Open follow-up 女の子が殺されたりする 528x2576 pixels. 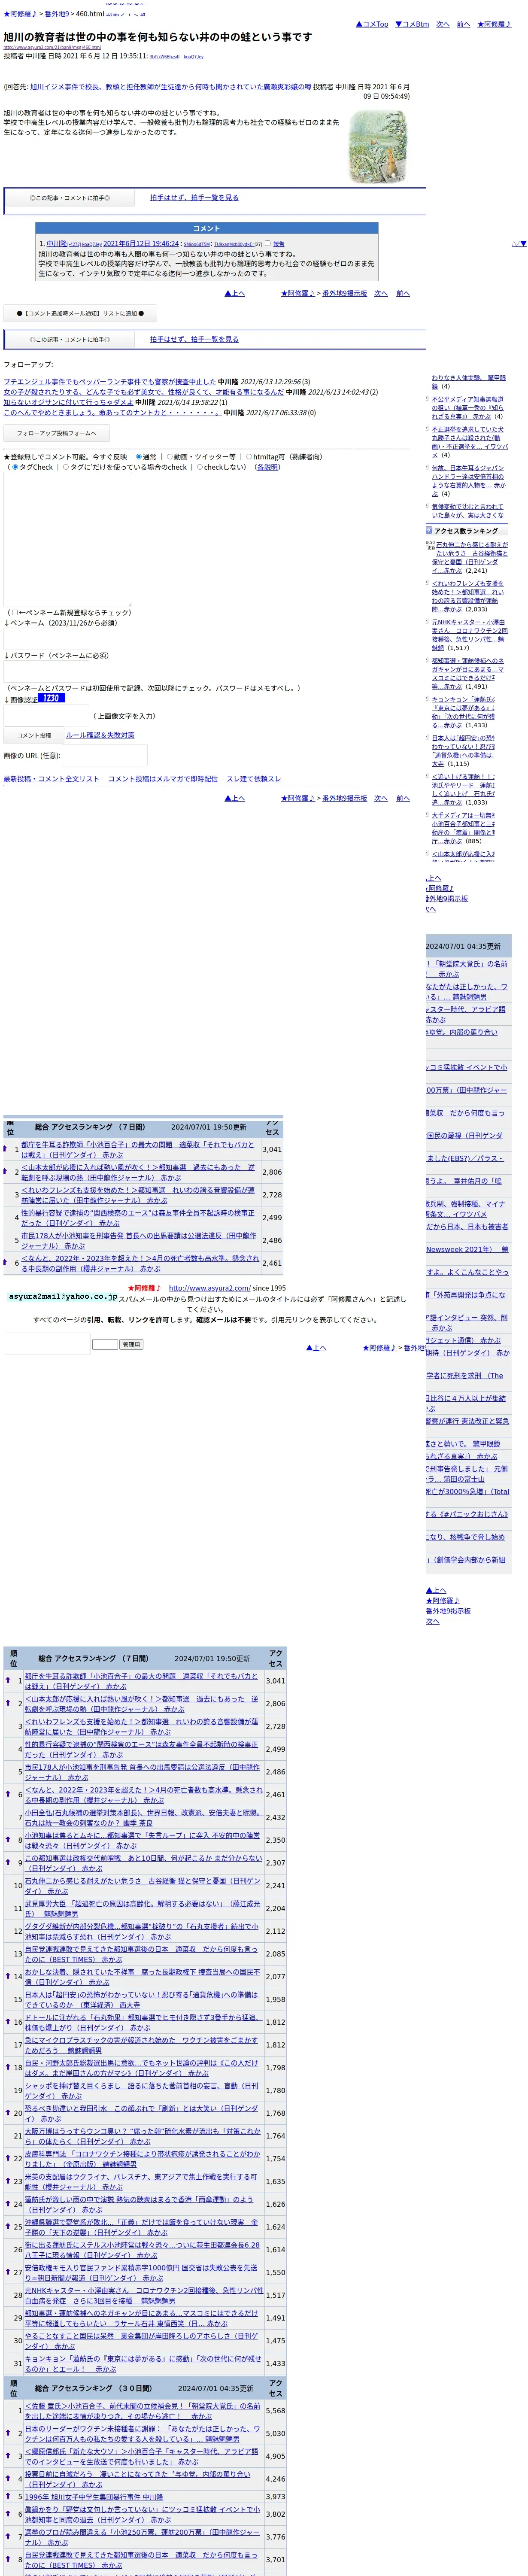[x=143, y=392]
